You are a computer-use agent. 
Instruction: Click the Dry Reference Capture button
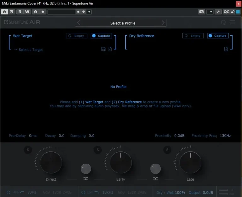218,36
